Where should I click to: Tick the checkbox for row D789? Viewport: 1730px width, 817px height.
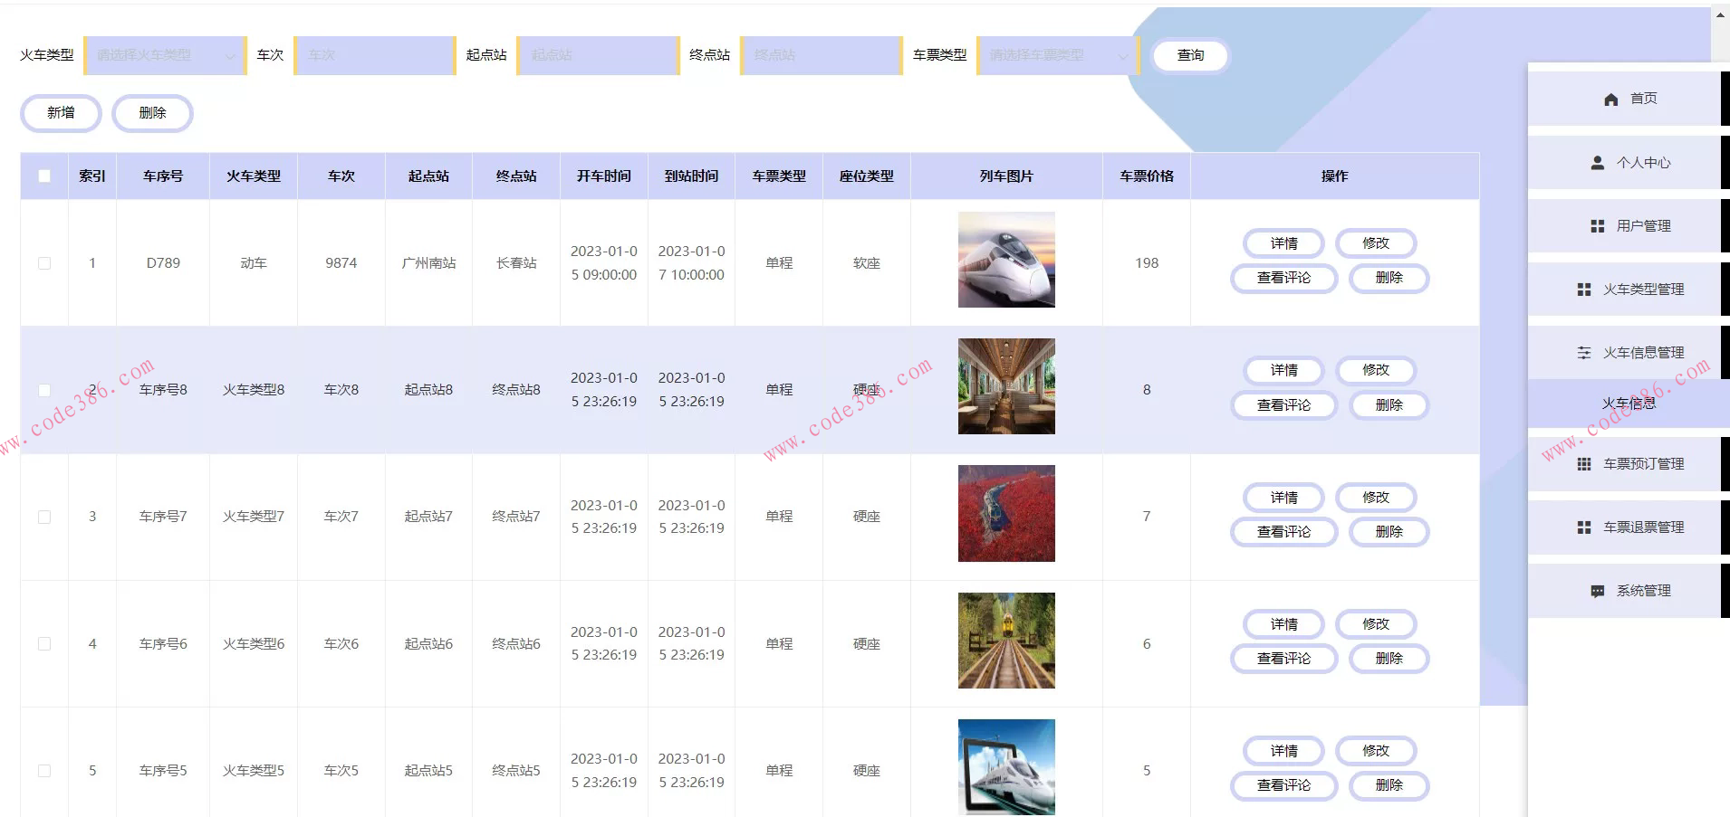pyautogui.click(x=43, y=262)
